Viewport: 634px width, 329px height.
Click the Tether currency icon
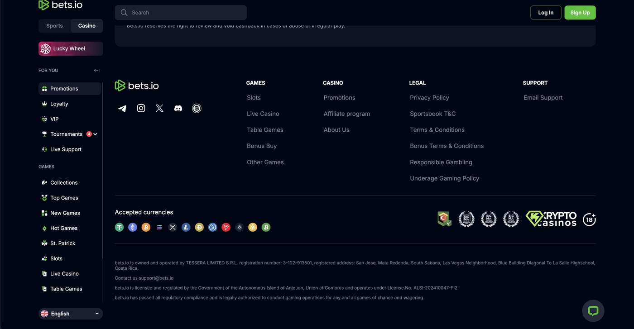119,227
